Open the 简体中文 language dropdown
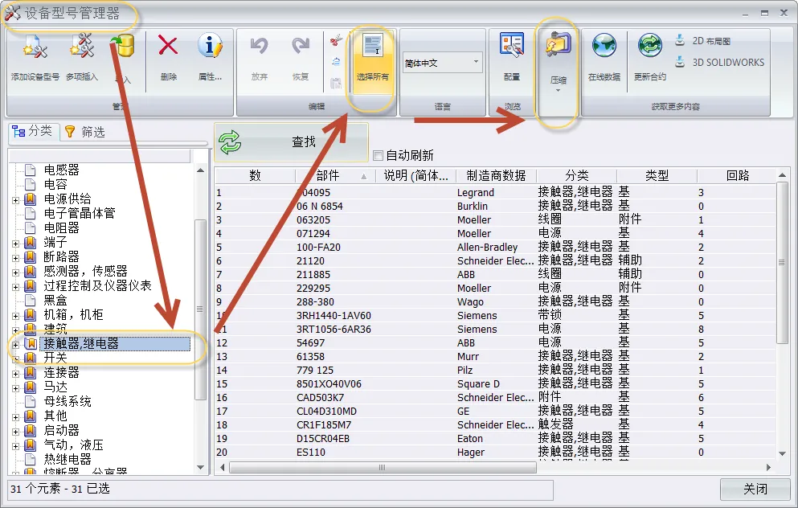 tap(442, 63)
